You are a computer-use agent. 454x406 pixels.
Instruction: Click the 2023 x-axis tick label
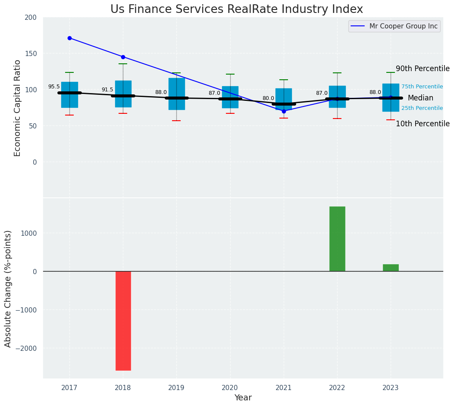[391, 388]
